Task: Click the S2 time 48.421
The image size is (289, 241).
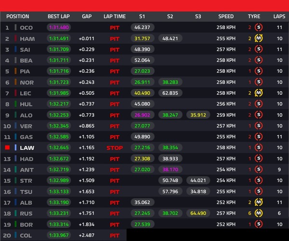Action: pyautogui.click(x=170, y=39)
